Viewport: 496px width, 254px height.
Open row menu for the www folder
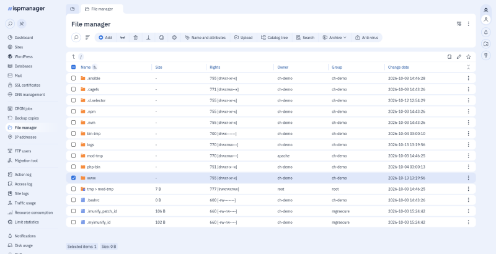coord(469,178)
